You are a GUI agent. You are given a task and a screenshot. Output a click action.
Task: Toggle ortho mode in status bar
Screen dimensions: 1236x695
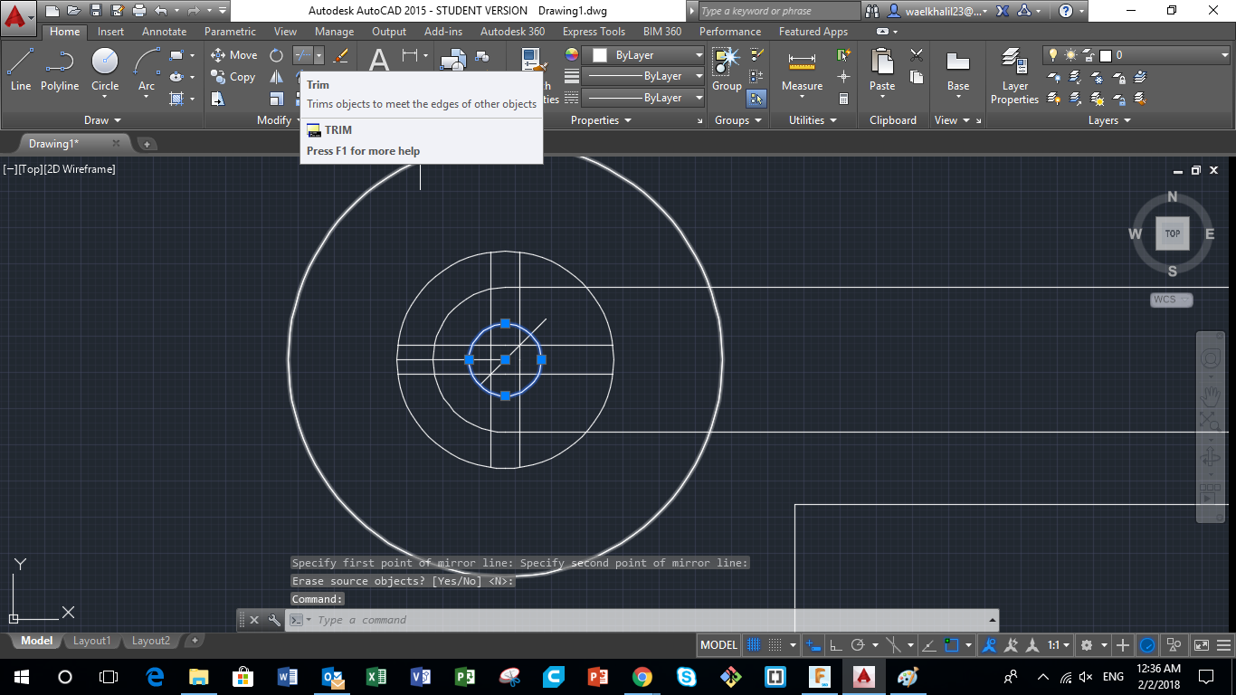coord(836,645)
